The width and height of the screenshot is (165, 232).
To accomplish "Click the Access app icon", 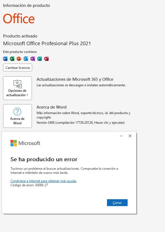I will 46,59.
